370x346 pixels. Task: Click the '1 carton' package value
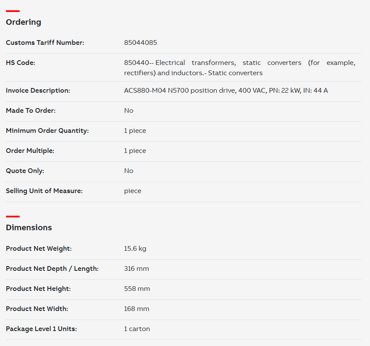pyautogui.click(x=137, y=328)
